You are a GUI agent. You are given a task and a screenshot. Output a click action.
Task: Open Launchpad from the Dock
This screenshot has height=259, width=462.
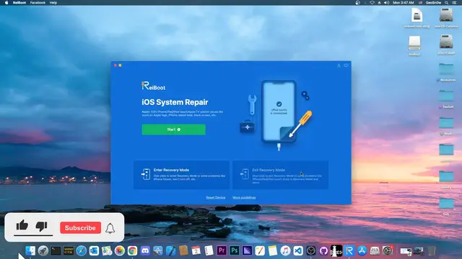(x=43, y=251)
